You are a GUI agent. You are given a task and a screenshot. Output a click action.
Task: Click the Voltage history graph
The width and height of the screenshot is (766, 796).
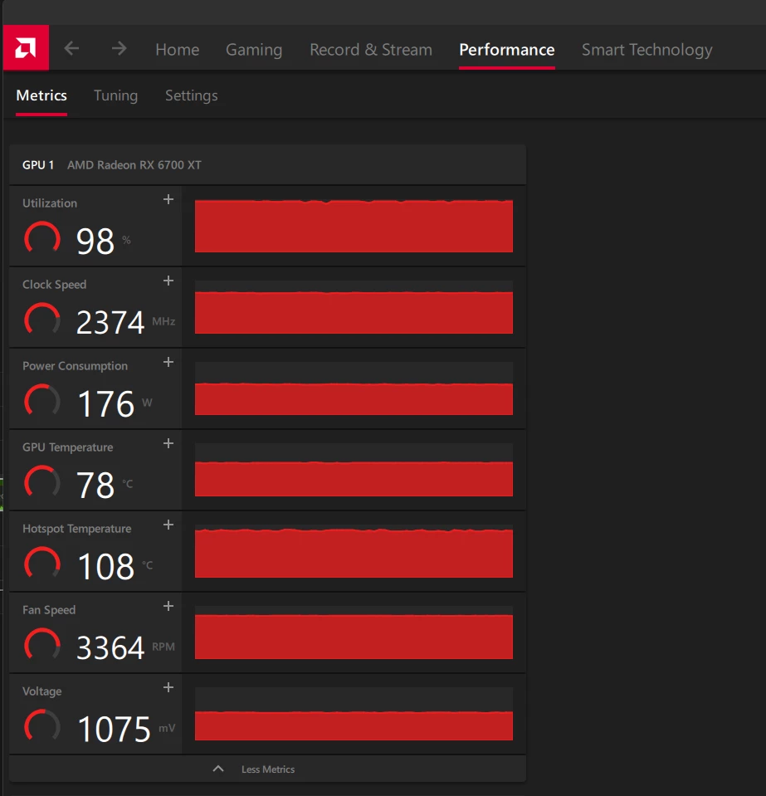(354, 714)
